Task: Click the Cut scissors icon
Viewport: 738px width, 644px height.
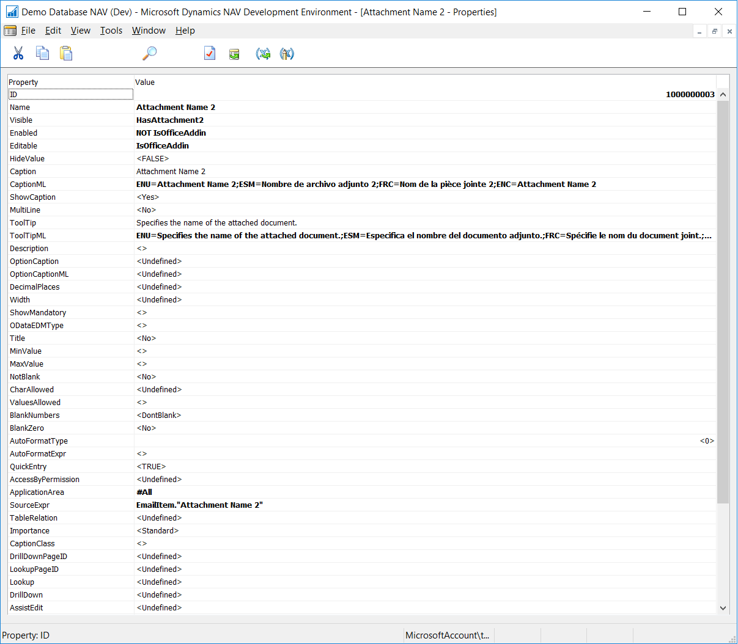Action: point(18,54)
